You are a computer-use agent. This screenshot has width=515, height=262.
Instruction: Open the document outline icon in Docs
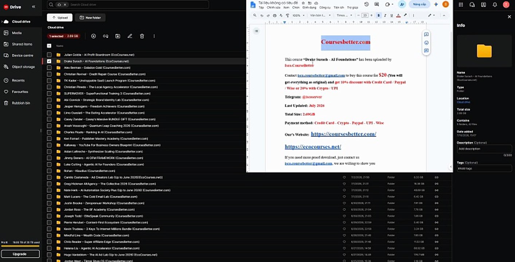[256, 31]
